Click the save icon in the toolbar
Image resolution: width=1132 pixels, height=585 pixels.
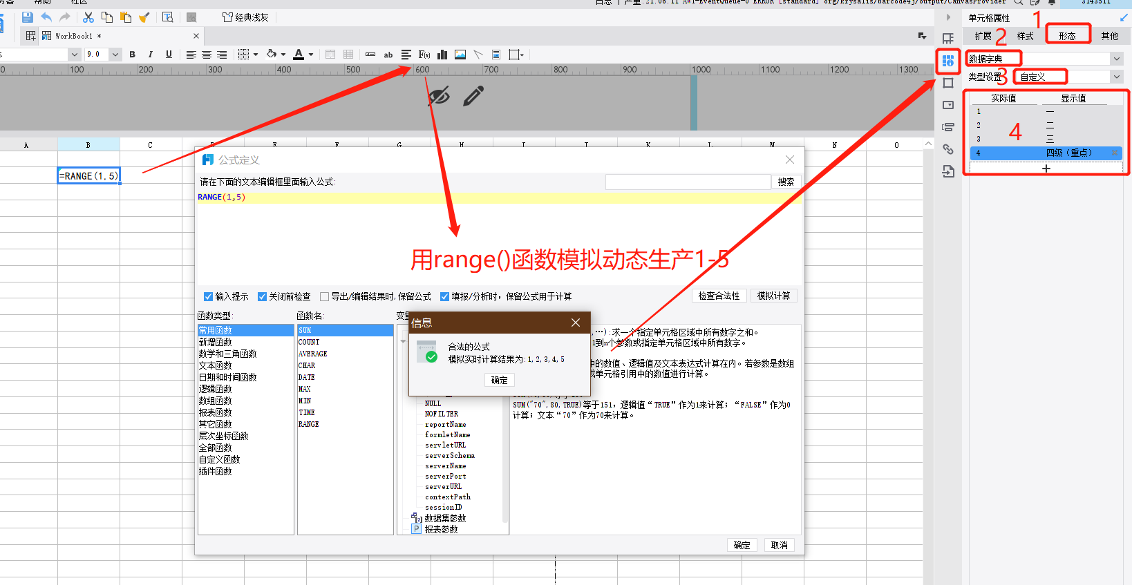28,17
